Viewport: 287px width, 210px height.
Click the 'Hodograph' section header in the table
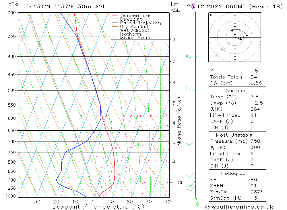(x=235, y=173)
